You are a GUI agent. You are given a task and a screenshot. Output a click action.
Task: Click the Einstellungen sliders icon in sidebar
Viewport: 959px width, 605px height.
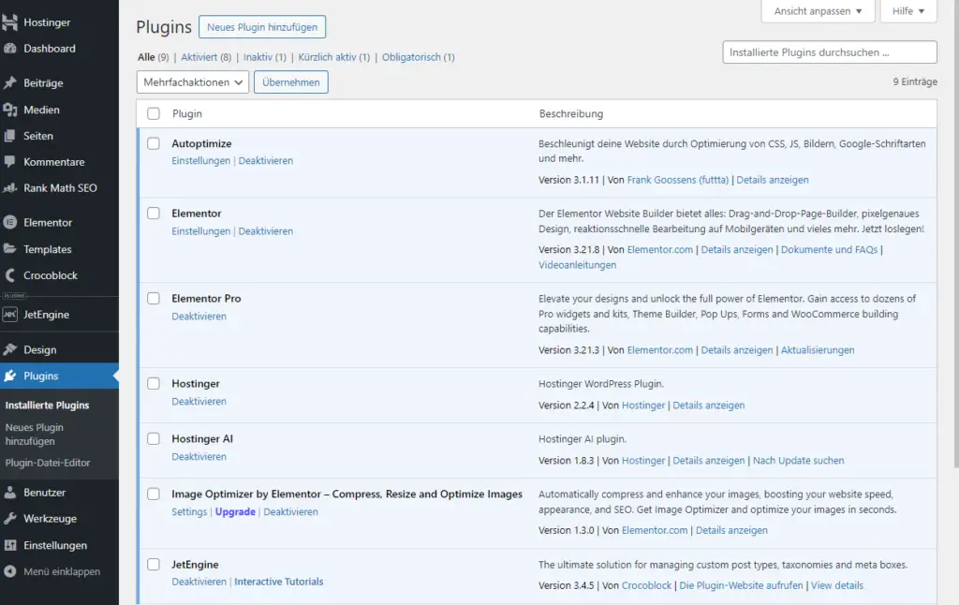tap(9, 545)
